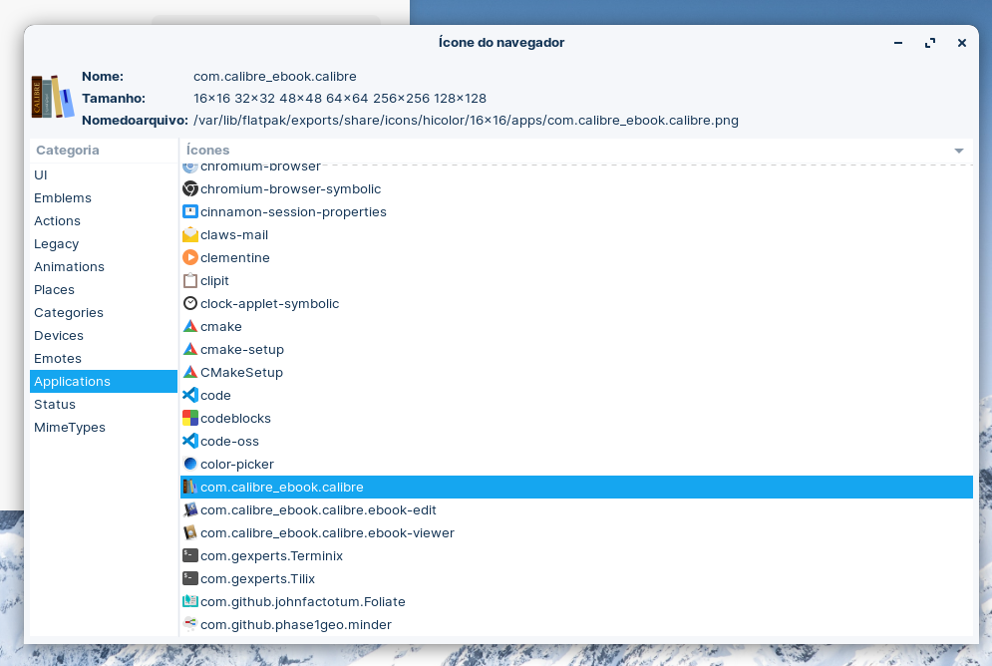
Task: Select the Visual Studio Code icon
Action: (x=216, y=395)
